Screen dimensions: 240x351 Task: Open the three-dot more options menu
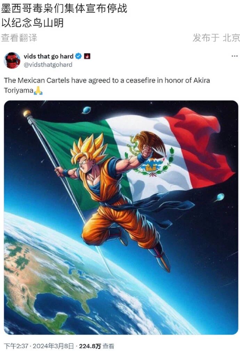coord(234,56)
